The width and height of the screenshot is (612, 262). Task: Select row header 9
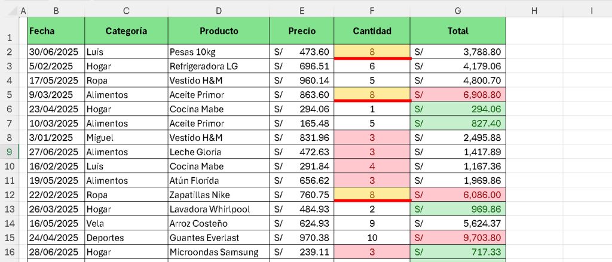(x=10, y=152)
